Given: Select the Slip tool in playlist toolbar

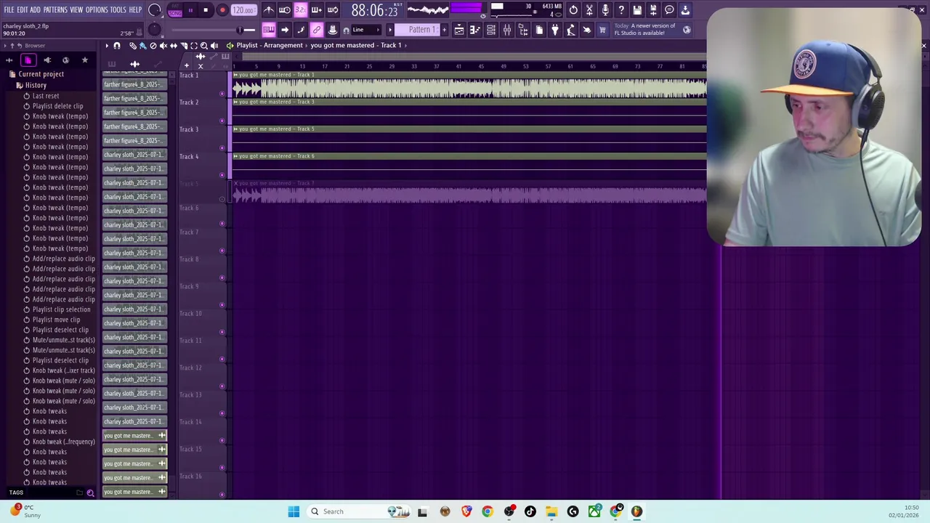Looking at the screenshot, I should (173, 45).
